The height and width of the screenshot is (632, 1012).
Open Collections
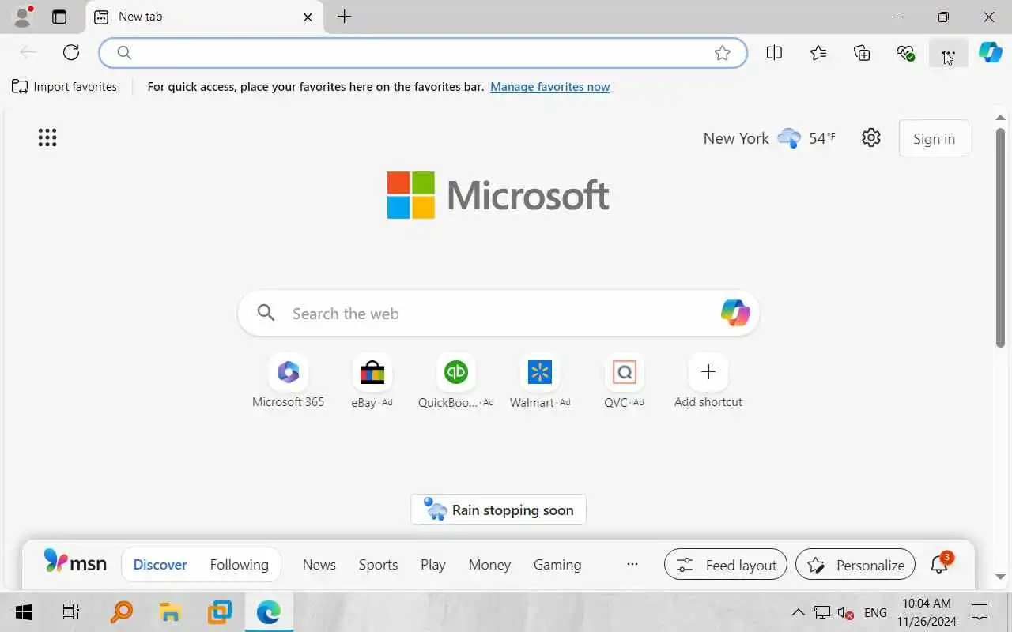(x=862, y=53)
